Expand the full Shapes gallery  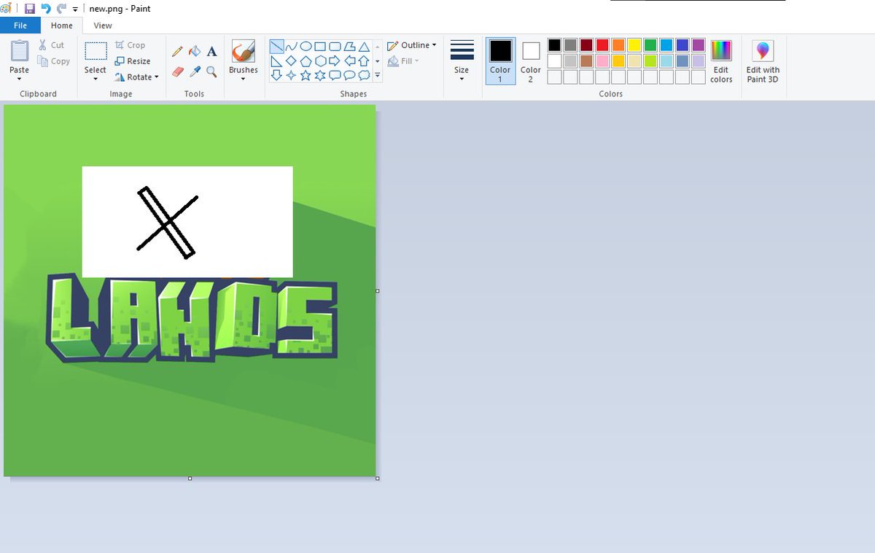click(378, 75)
